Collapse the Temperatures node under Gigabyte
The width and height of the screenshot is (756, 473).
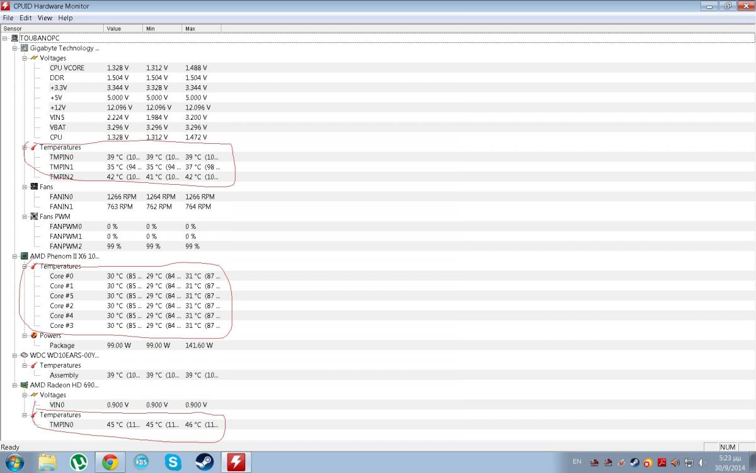25,147
